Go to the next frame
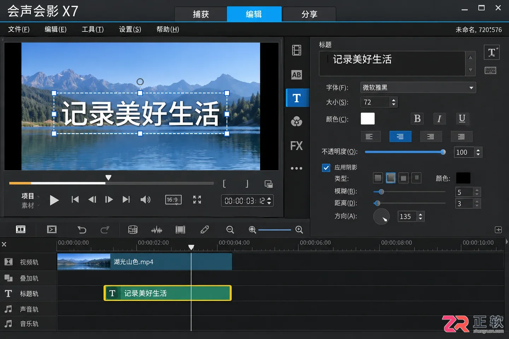509x339 pixels. click(x=109, y=200)
